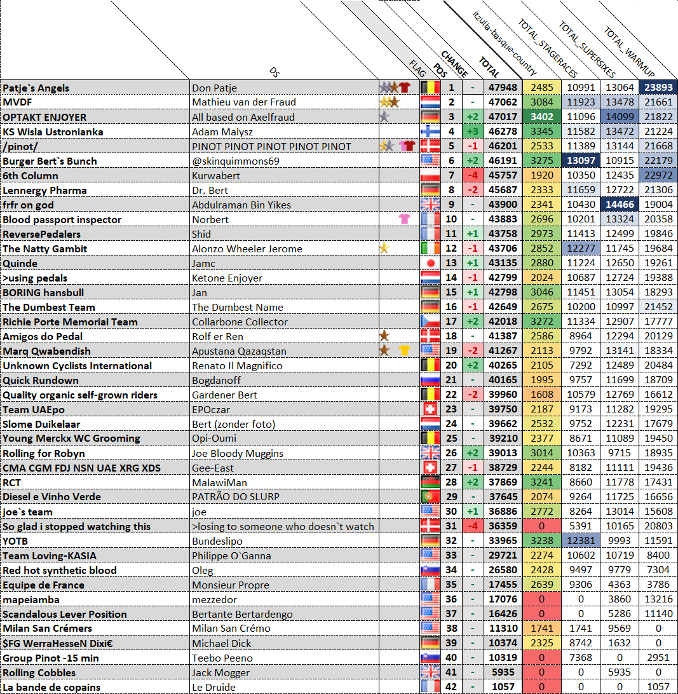
Task: Click the Malawi flag in RCT row
Action: point(430,482)
